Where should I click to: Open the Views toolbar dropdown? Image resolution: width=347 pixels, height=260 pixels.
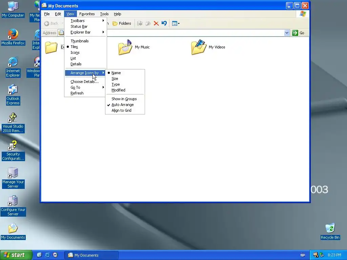point(176,23)
